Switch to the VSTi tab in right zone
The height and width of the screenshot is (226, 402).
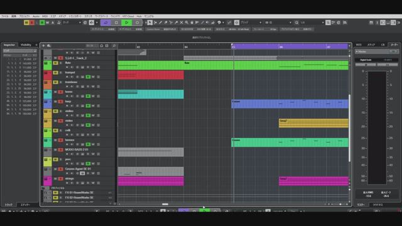point(359,45)
